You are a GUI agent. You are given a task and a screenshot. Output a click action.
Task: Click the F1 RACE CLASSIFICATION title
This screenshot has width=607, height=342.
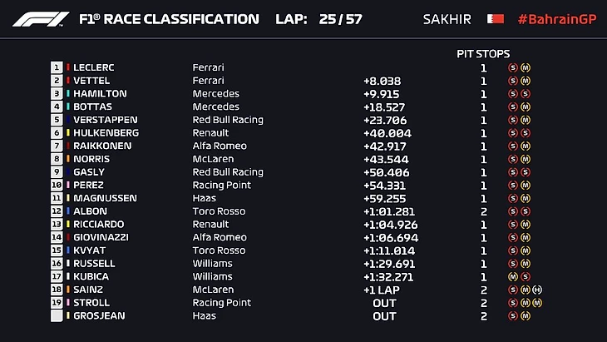[x=169, y=18]
